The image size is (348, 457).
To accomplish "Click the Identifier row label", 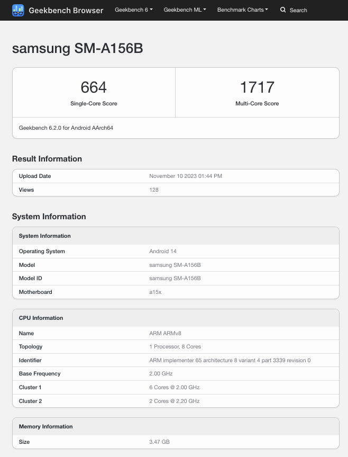I will pos(30,360).
